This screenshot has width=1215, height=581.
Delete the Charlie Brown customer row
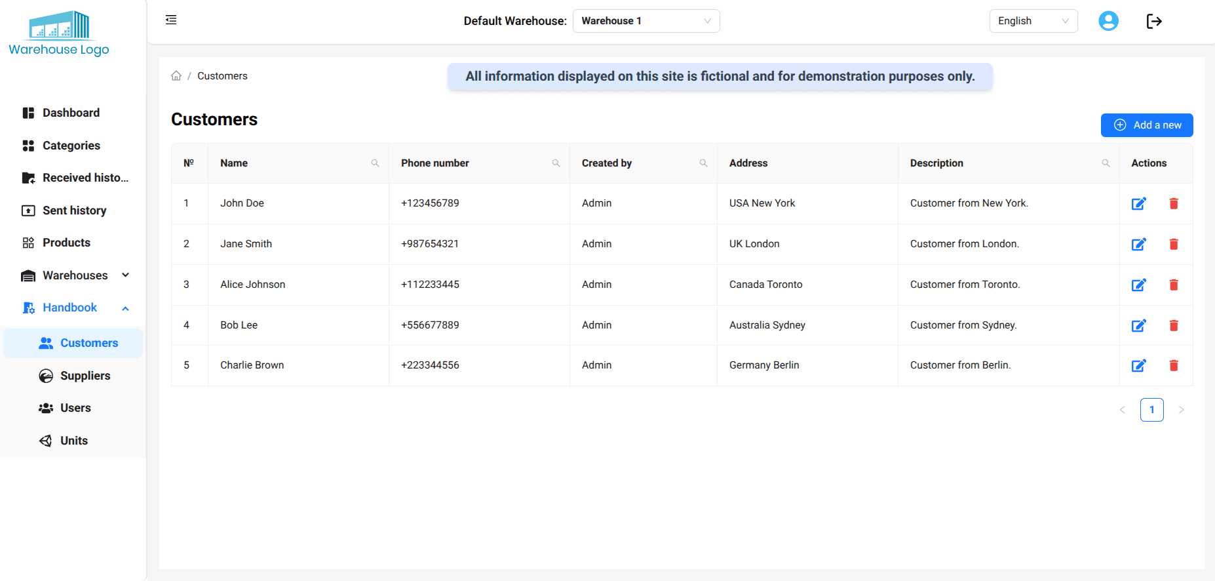[x=1174, y=365]
